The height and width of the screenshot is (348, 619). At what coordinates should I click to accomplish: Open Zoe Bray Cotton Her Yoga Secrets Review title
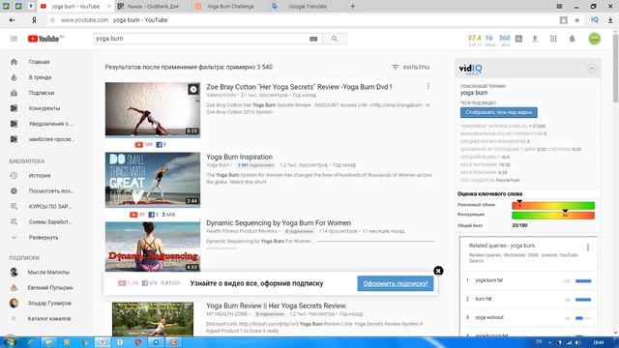tap(299, 87)
